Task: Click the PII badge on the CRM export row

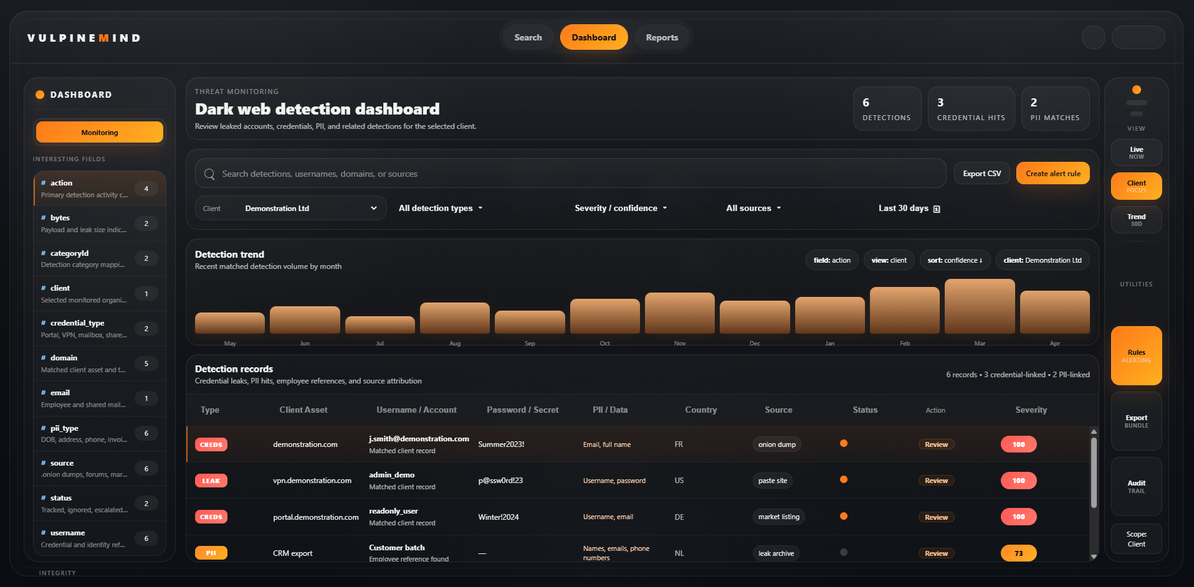Action: pyautogui.click(x=211, y=552)
